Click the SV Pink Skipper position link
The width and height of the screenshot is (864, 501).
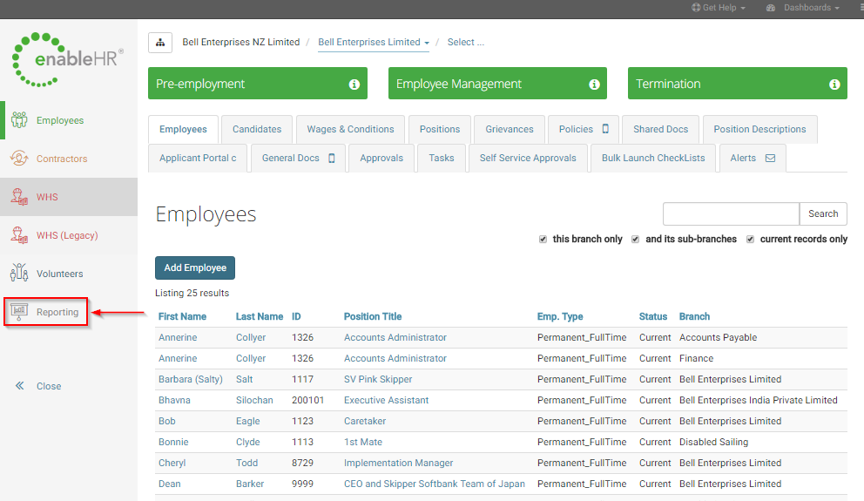tap(378, 379)
